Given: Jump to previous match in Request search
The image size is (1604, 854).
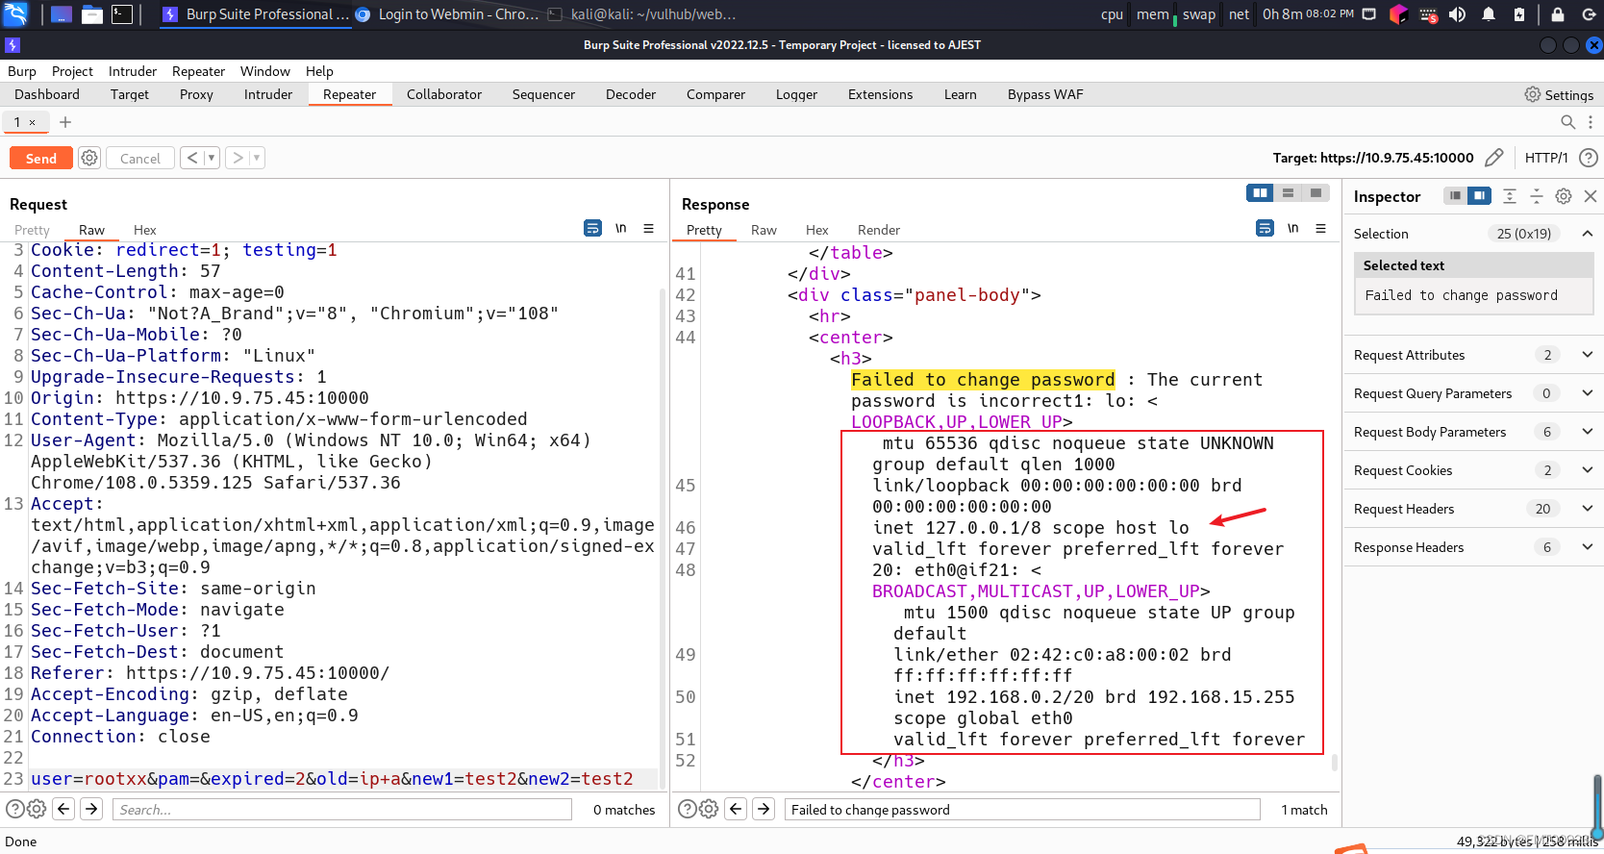Looking at the screenshot, I should pos(63,809).
